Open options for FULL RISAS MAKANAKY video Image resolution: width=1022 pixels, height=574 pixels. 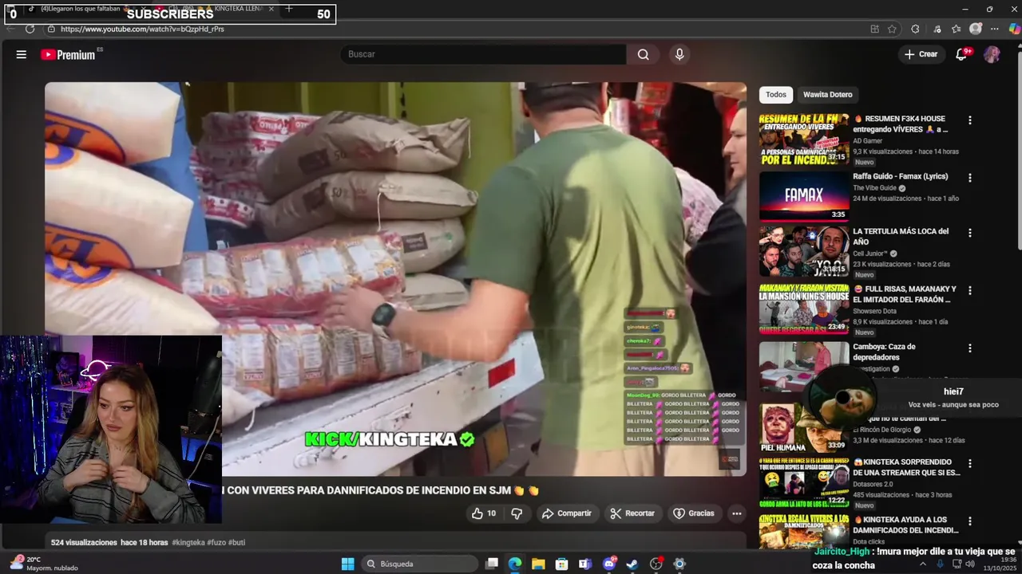(970, 291)
